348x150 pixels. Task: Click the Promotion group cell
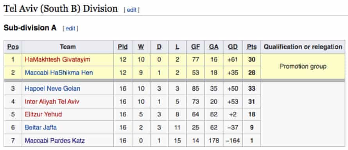[x=303, y=66]
